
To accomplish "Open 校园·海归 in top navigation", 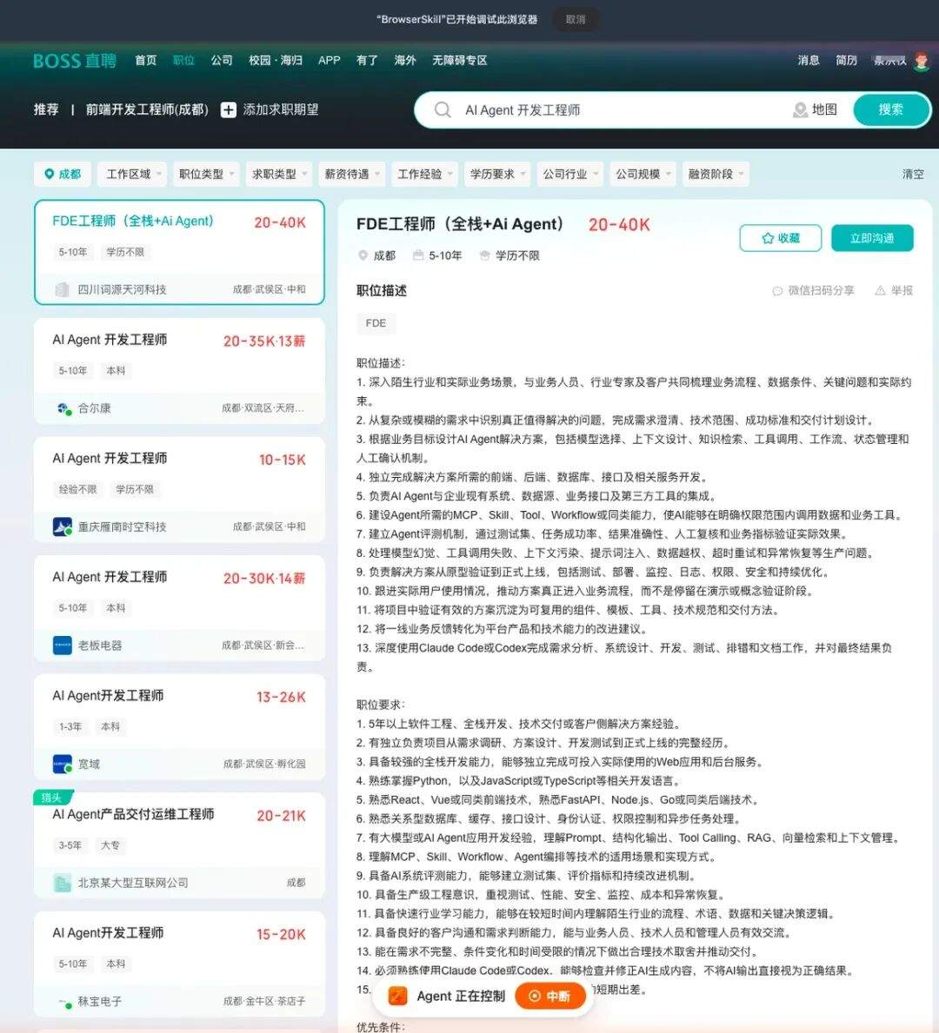I will point(276,61).
